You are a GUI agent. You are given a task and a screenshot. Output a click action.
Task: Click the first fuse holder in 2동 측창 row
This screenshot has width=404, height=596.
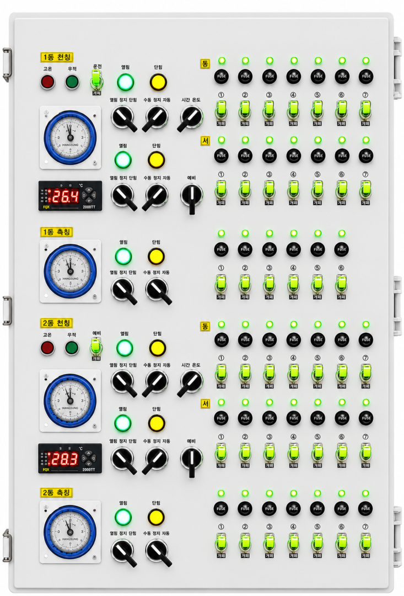[x=222, y=508]
